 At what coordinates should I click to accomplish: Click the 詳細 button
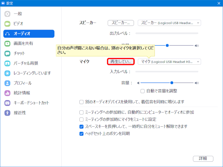pyautogui.click(x=203, y=159)
